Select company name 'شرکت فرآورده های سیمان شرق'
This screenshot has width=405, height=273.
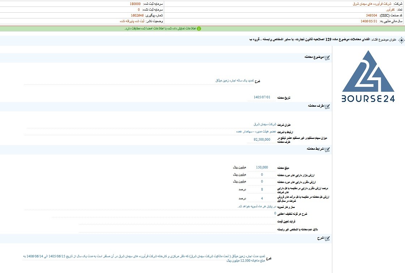(x=372, y=4)
